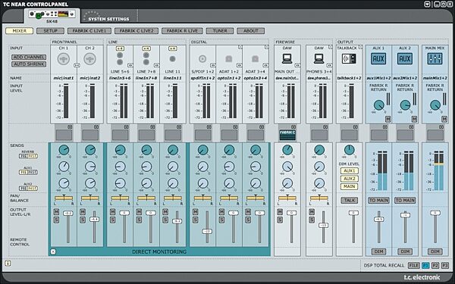The image size is (455, 284).
Task: Open the insert dropdown above optoIn3+4 slot
Action: coord(262,127)
